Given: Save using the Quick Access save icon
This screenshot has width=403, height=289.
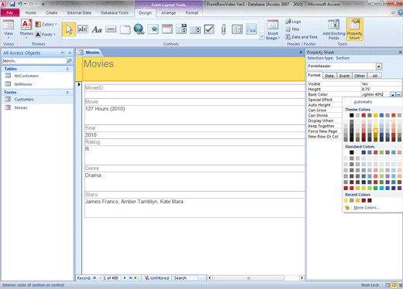Looking at the screenshot, I should pos(12,4).
